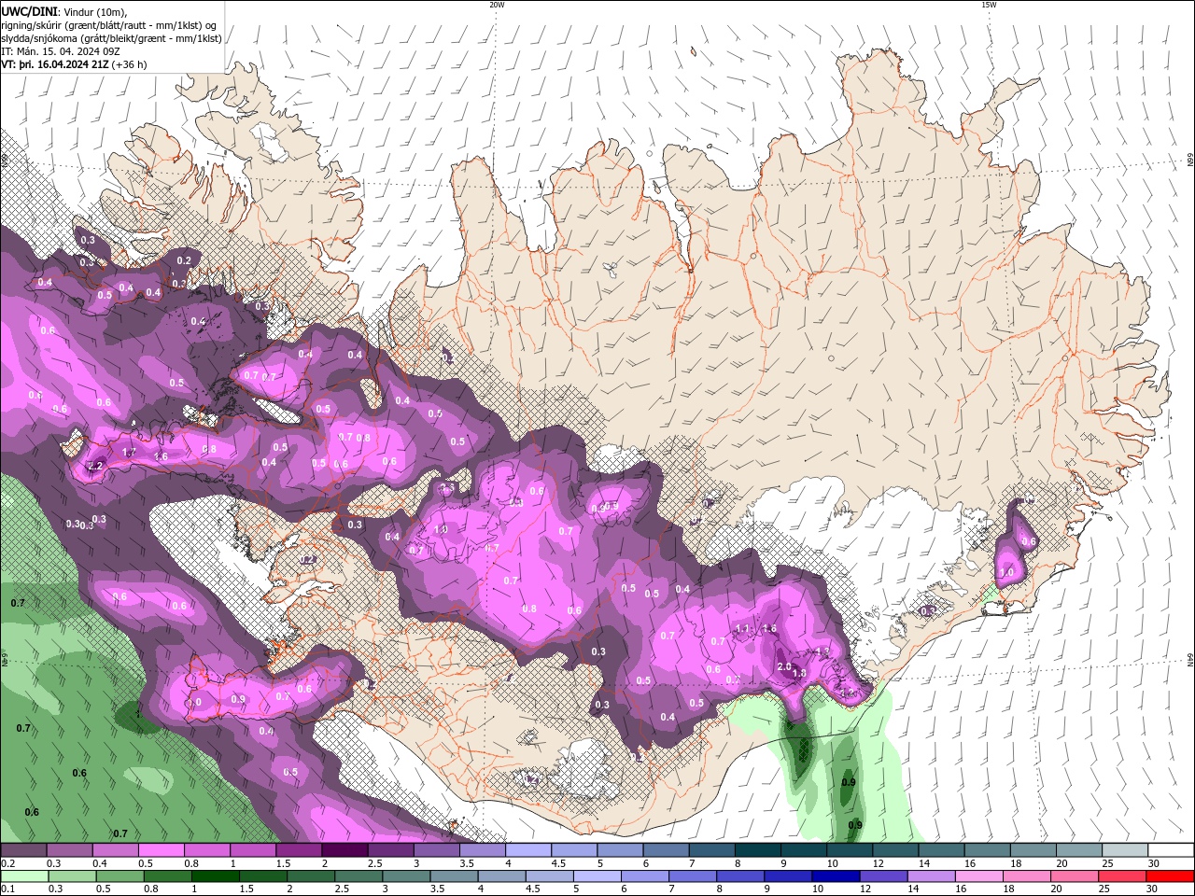Click initial time 'IT: Mán. 15. 04. 2024 09Z'

(x=61, y=51)
